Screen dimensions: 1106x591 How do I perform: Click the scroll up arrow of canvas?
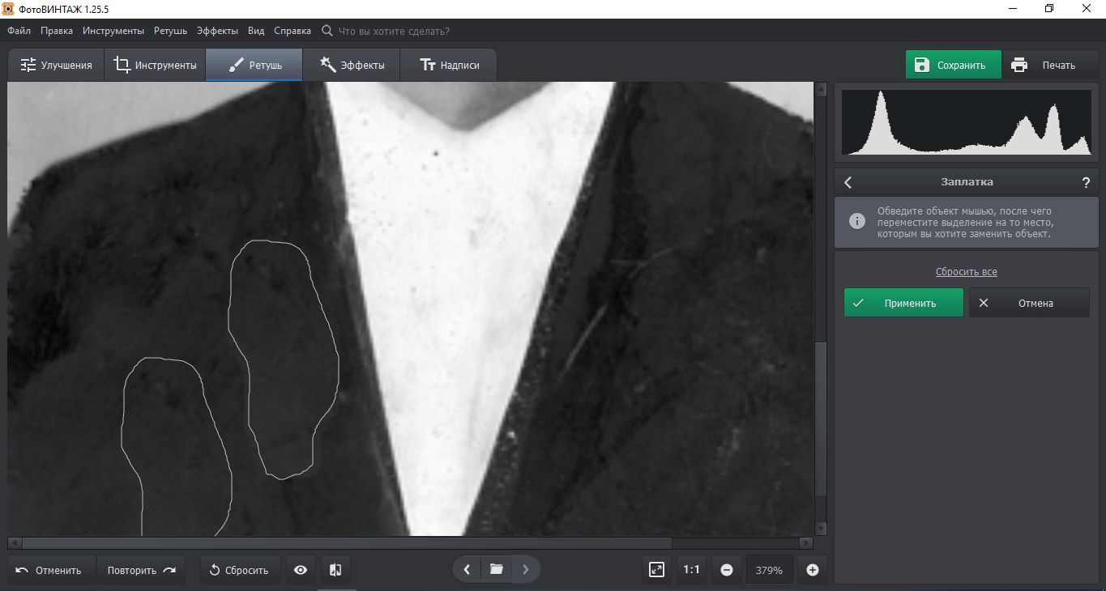click(x=820, y=88)
